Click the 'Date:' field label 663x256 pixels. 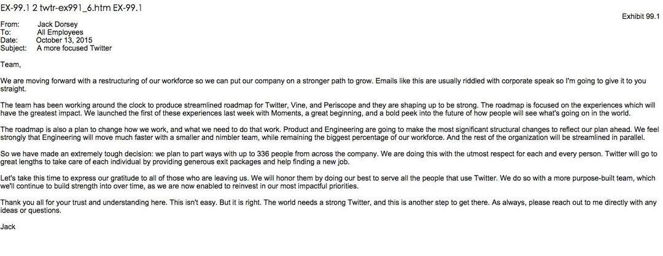9,40
